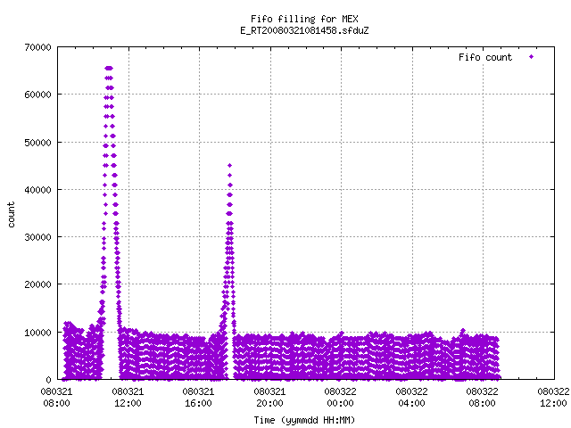Click x-axis tick label 080321 16:00
This screenshot has width=571, height=428.
click(198, 398)
